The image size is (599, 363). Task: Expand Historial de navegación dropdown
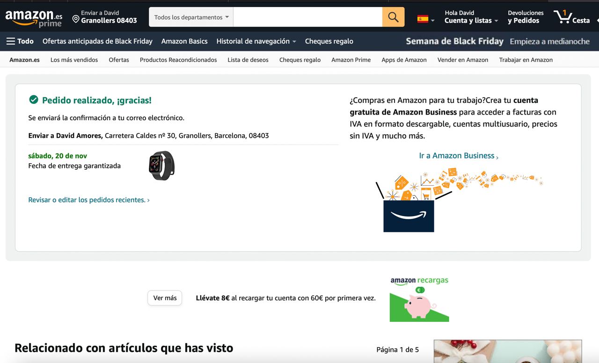click(x=256, y=41)
